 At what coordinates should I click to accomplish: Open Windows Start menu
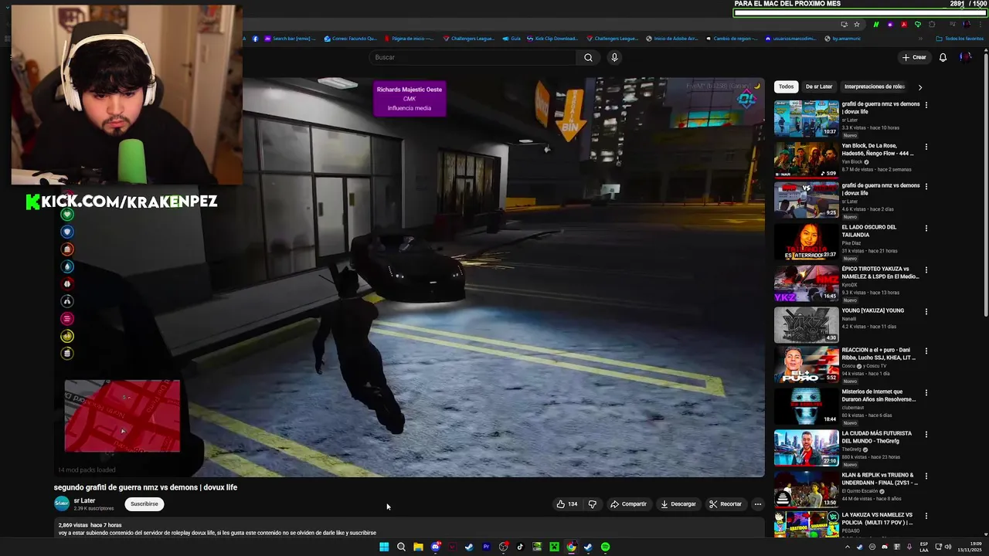(384, 547)
